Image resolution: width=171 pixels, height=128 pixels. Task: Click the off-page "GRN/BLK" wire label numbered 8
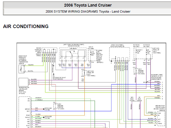157,98
